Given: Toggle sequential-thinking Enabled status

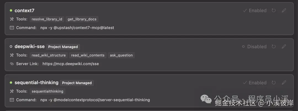Looking at the screenshot, I should click(255, 83).
